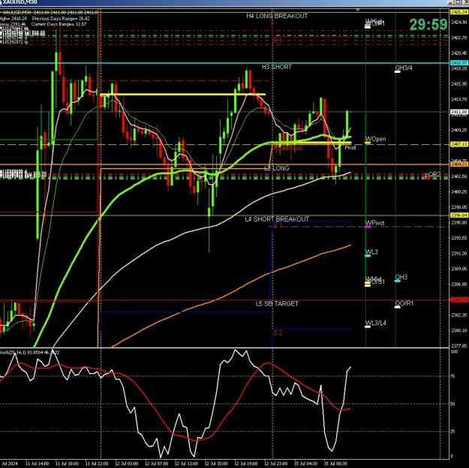This screenshot has height=468, width=469.
Task: Click the chart shift triangle marker at the top
Action: point(357,10)
